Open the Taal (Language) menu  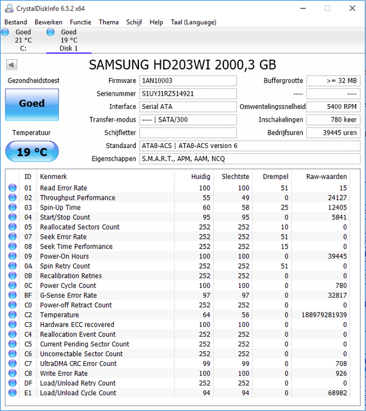(x=194, y=23)
